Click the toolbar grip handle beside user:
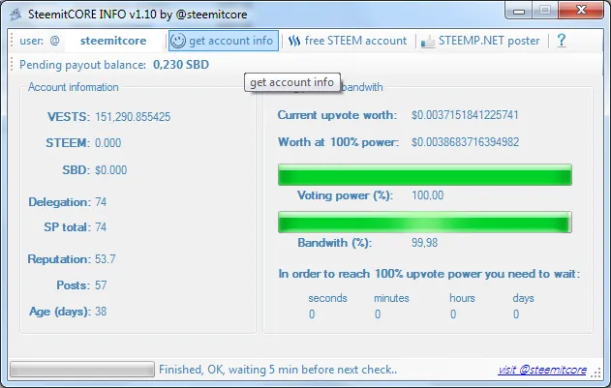 pos(12,41)
